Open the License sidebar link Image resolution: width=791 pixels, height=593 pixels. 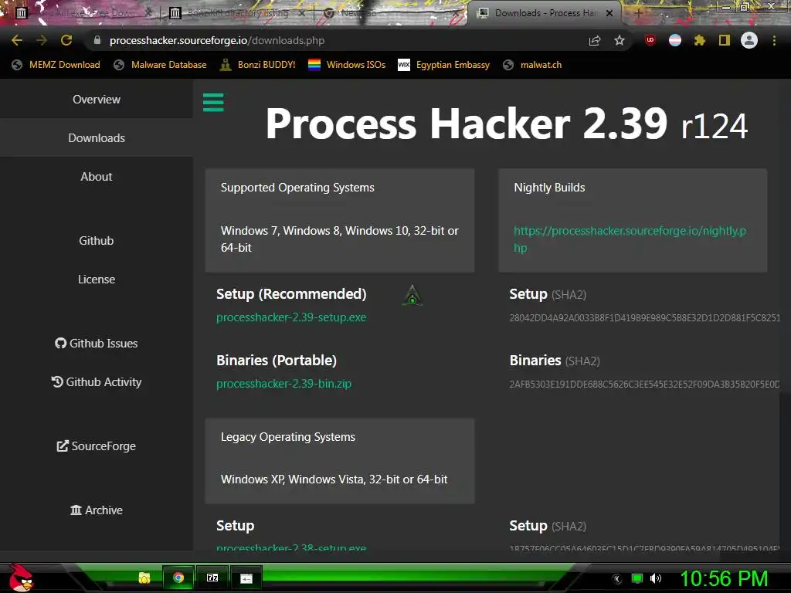coord(97,280)
